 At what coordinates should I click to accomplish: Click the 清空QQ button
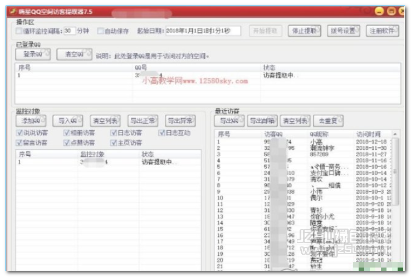click(75, 54)
